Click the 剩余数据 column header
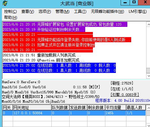 point(96,107)
